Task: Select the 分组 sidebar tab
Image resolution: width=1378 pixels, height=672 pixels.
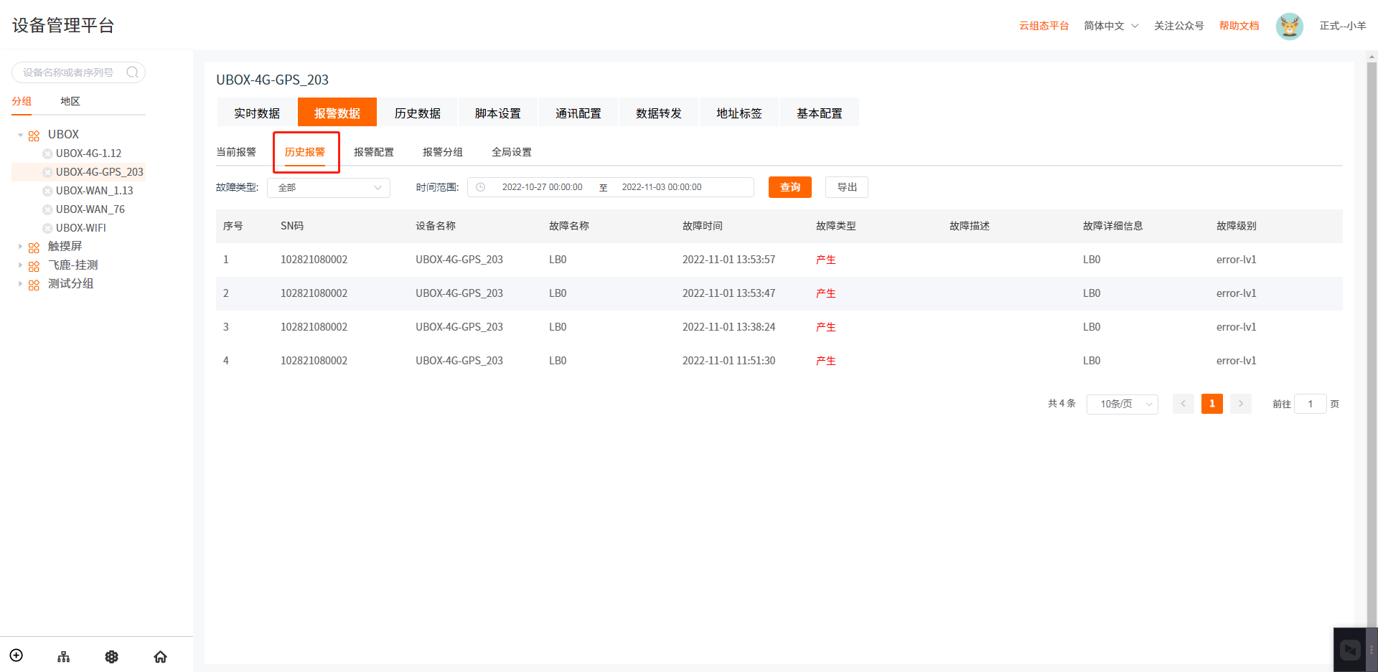Action: point(22,101)
